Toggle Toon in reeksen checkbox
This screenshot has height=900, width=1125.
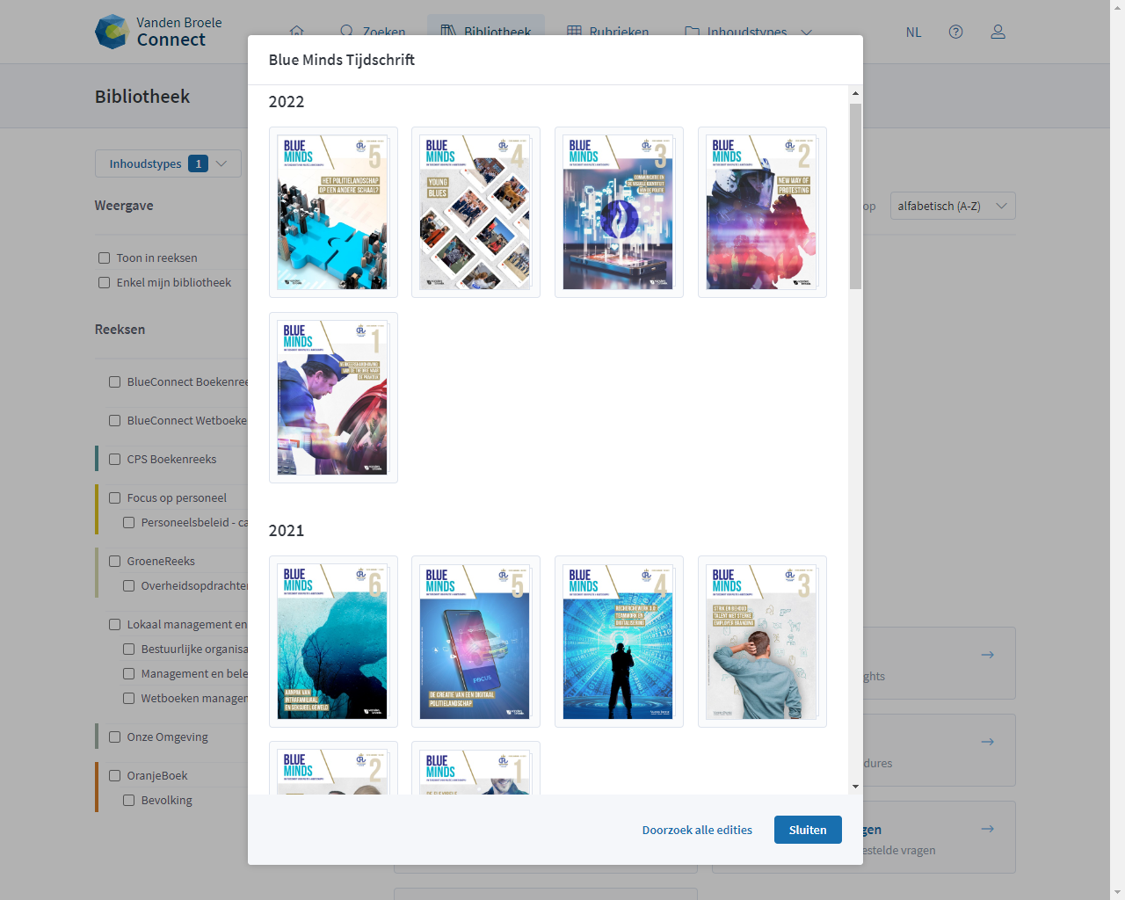[x=105, y=258]
